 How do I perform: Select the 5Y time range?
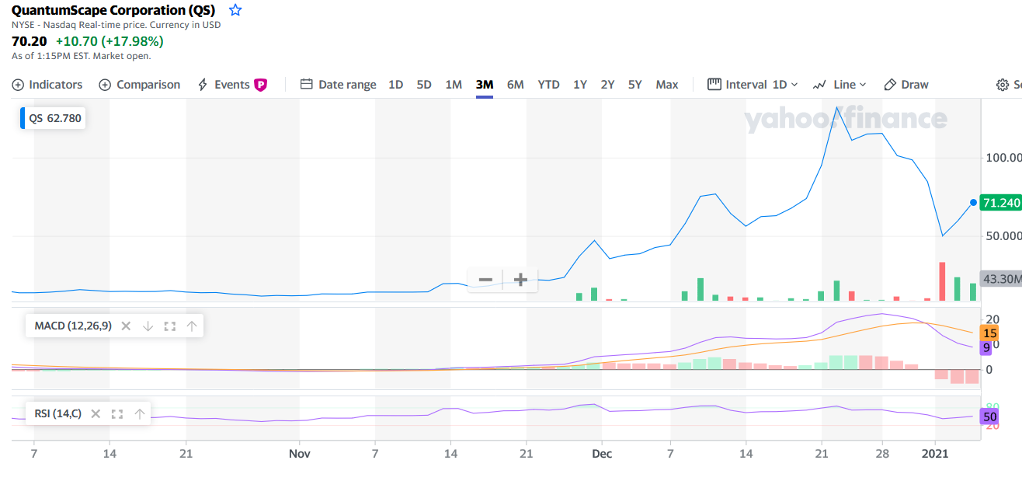tap(635, 85)
